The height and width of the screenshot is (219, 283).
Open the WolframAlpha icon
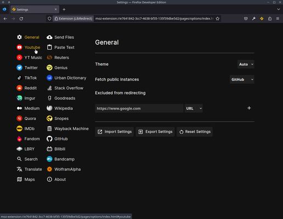(x=49, y=169)
